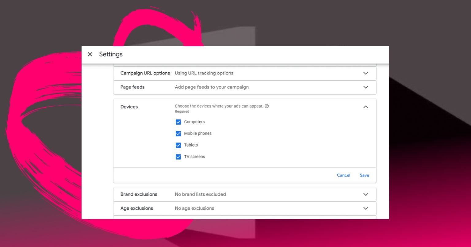
Task: Uncheck the Computers checkbox
Action: (x=178, y=122)
